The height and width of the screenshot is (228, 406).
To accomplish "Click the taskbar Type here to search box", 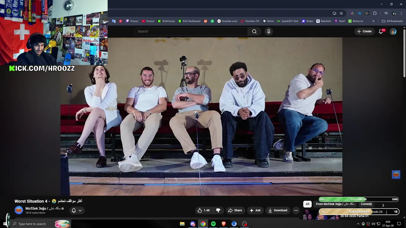I will tap(41, 224).
